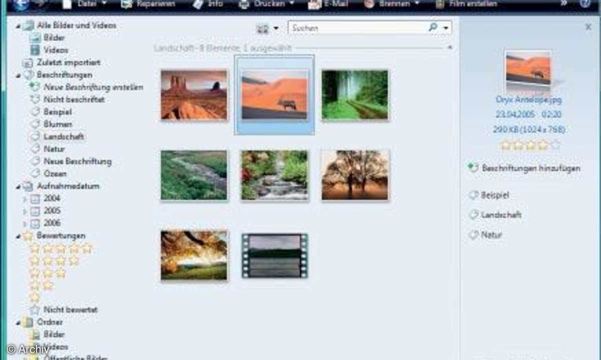Filter by Nicht beschriftet

click(x=74, y=99)
